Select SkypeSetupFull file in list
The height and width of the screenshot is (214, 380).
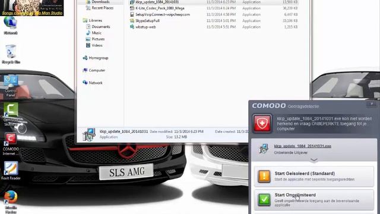[x=147, y=21]
